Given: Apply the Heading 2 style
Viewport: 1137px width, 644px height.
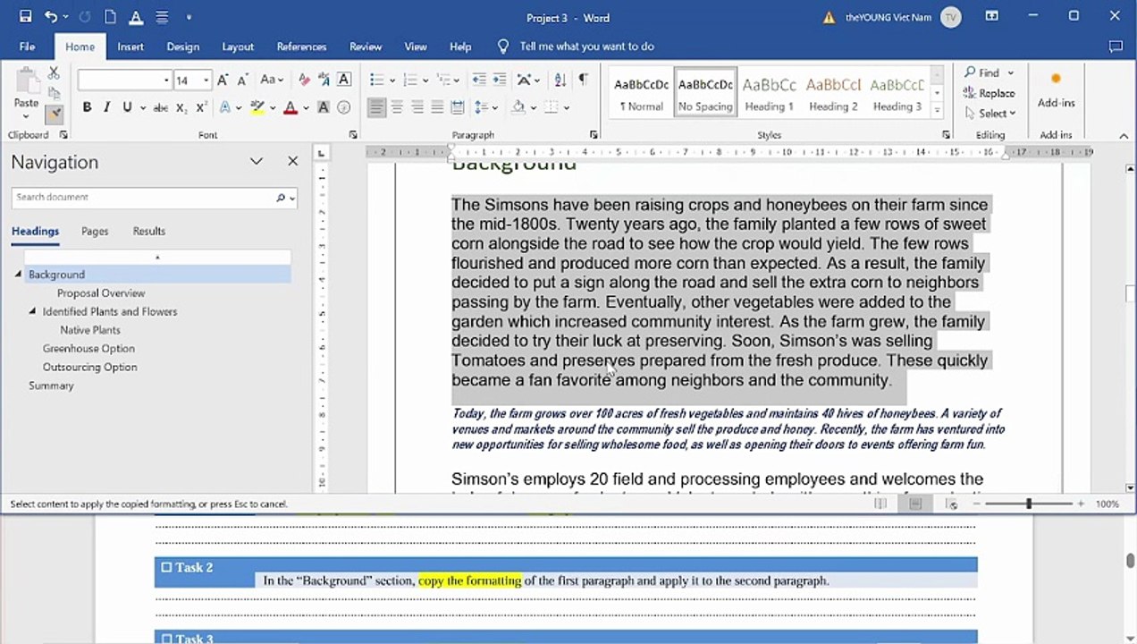Looking at the screenshot, I should tap(833, 93).
